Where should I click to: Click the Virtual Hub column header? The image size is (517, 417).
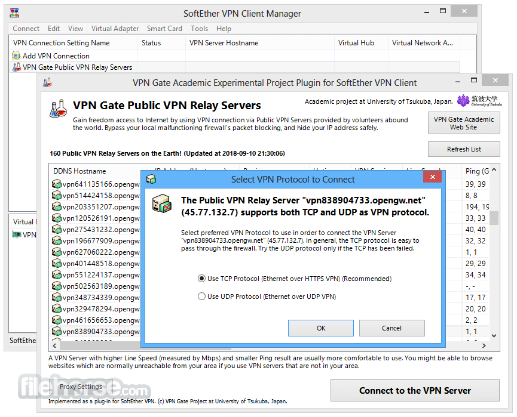click(361, 43)
